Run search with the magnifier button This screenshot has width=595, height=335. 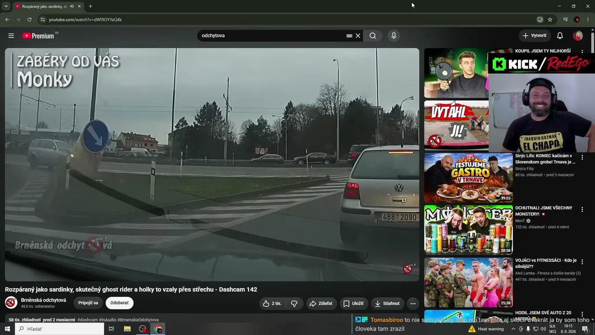click(373, 36)
